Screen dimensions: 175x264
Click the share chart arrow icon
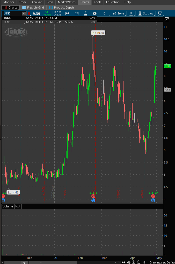pos(67,13)
